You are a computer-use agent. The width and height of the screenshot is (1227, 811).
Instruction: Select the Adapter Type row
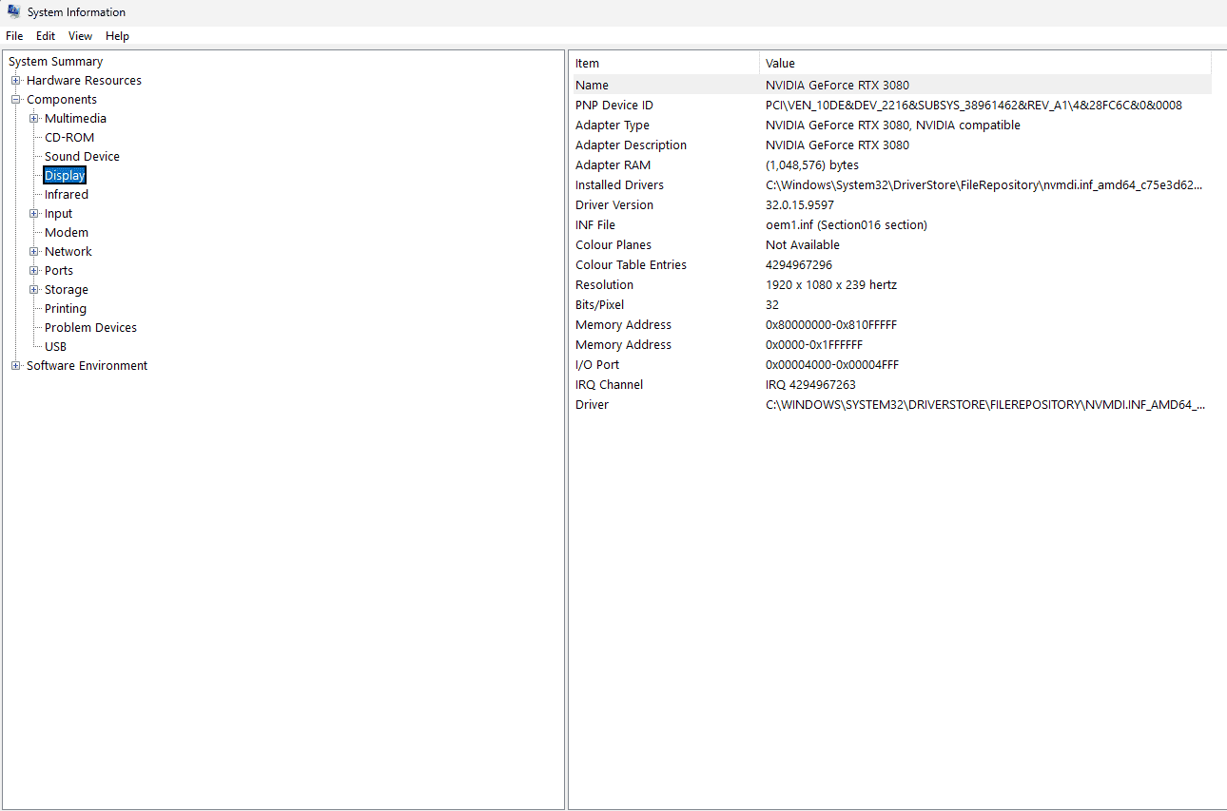click(x=890, y=126)
